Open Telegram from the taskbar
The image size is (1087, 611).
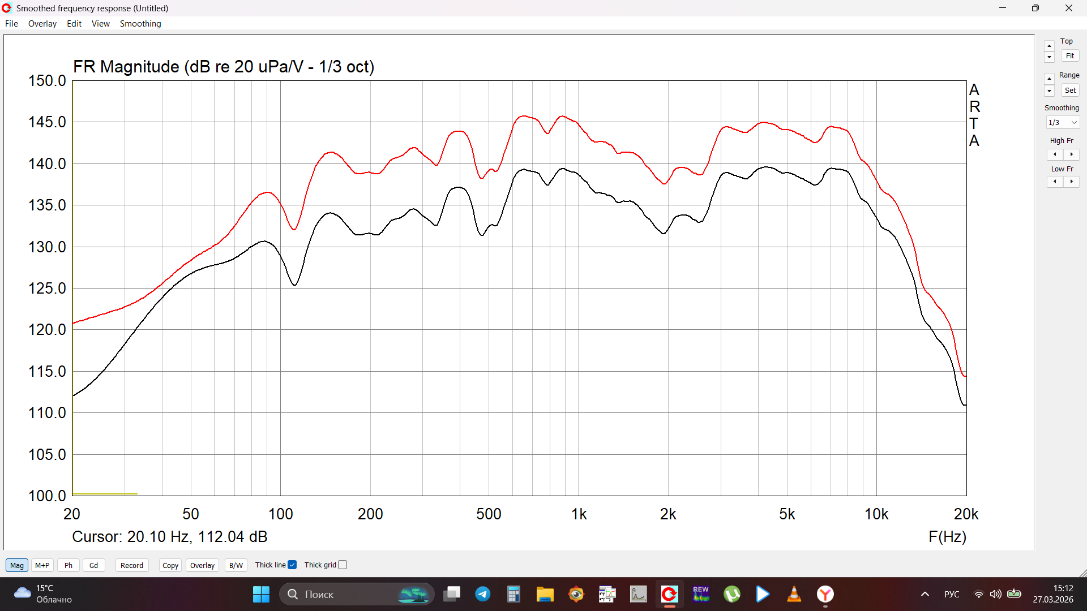click(482, 594)
